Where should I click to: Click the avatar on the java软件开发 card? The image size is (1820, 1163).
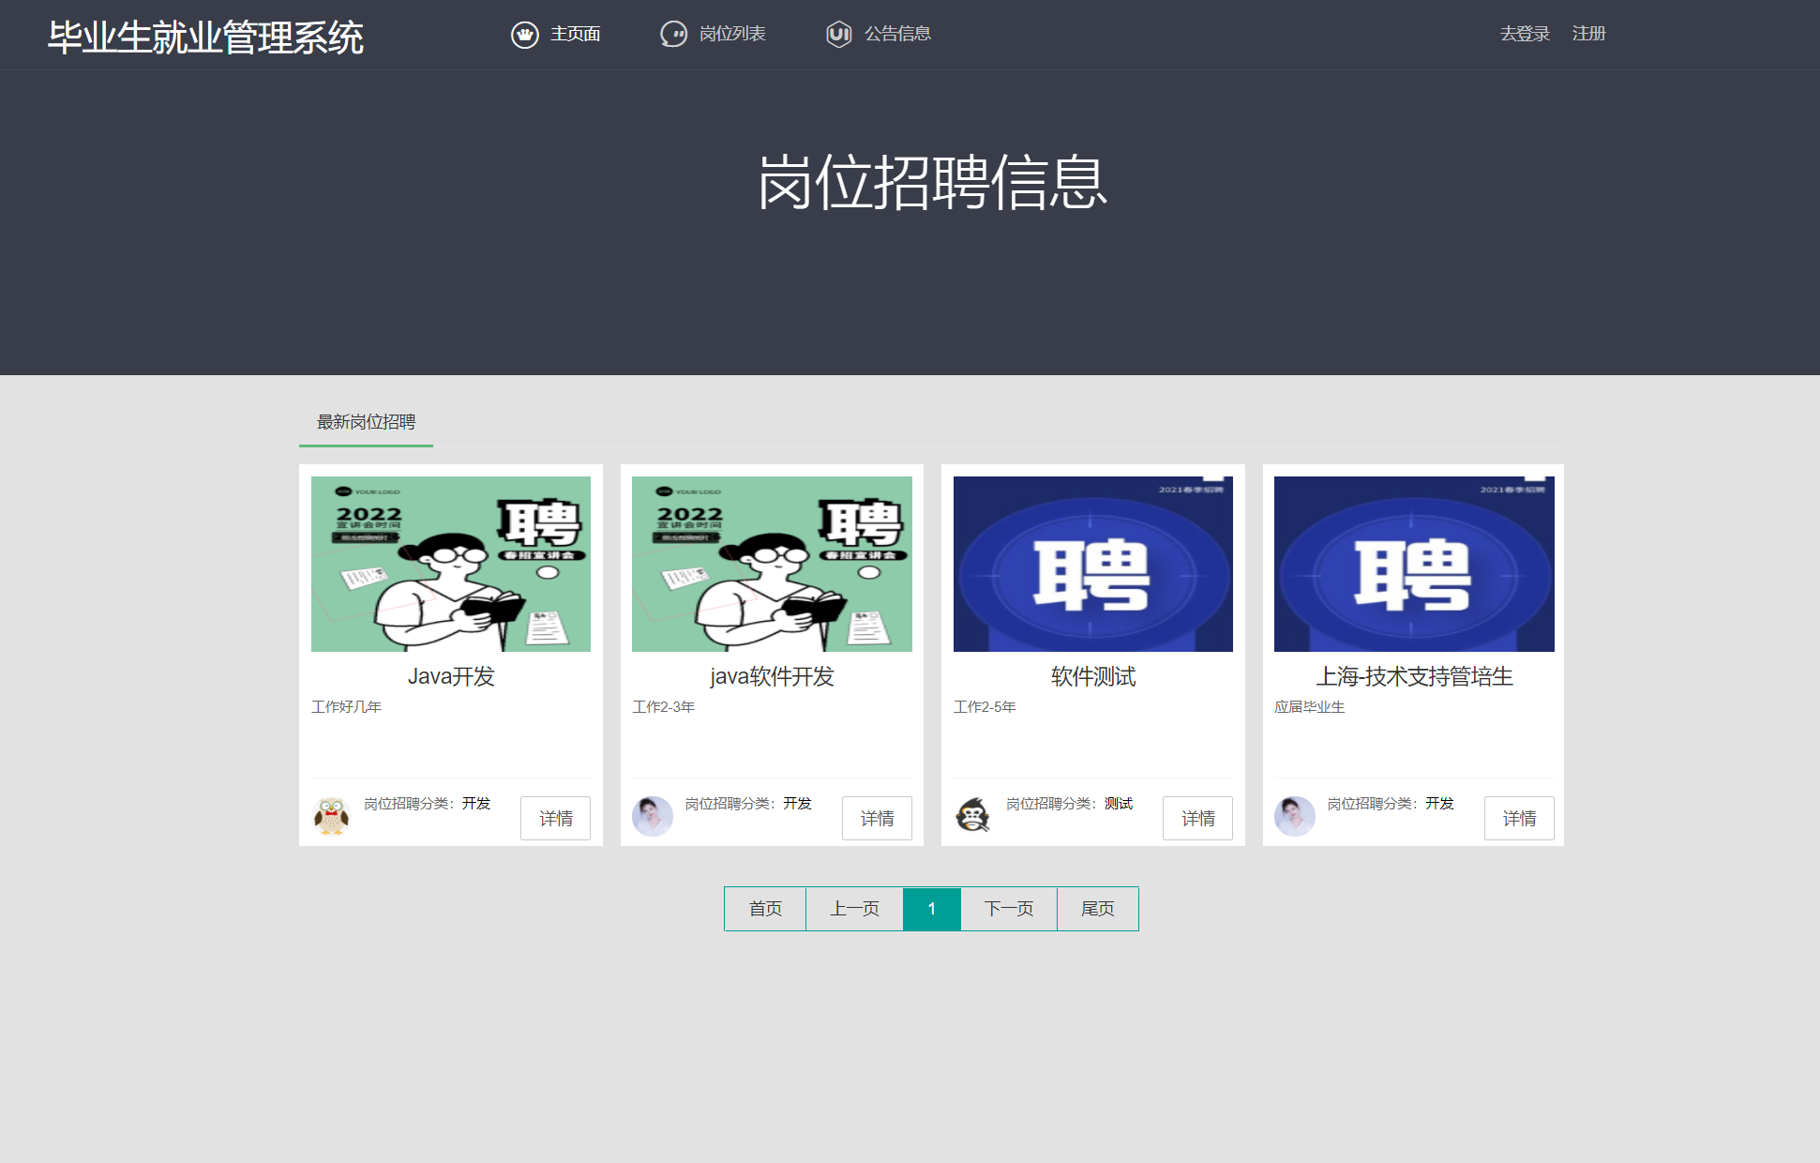pyautogui.click(x=653, y=816)
